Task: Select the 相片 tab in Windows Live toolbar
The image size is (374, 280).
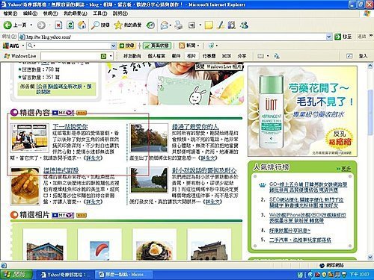Action: pos(191,56)
